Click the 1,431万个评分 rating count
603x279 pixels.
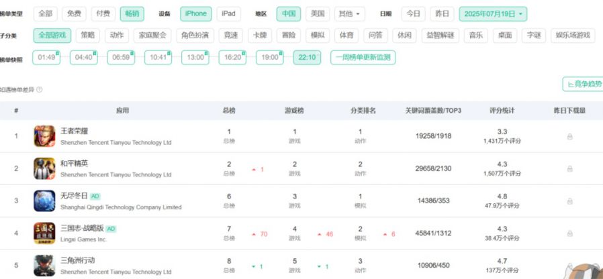502,141
